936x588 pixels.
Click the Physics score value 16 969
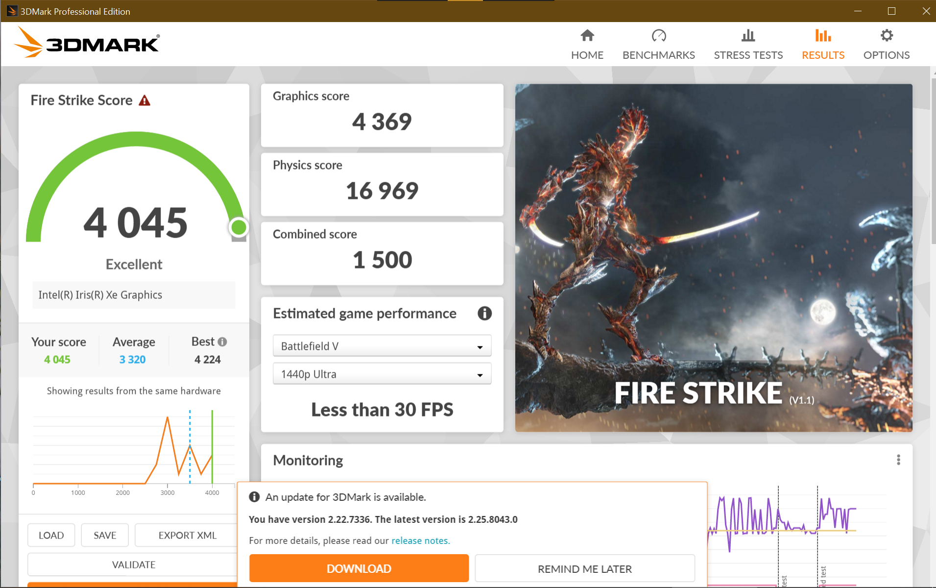382,191
